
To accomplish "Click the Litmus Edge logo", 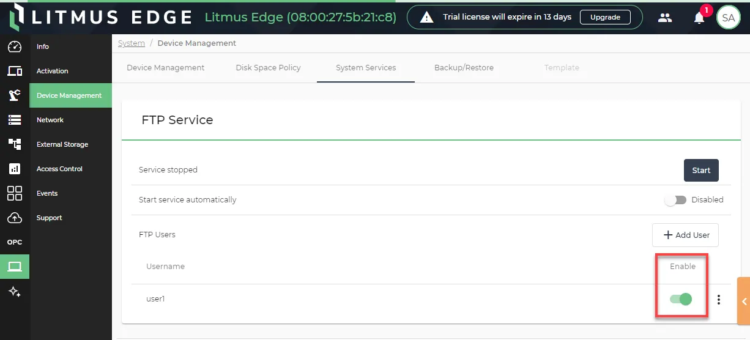I will click(x=102, y=17).
